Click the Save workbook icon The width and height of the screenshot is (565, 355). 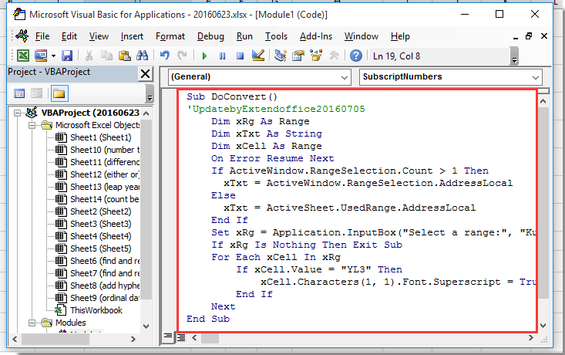[x=67, y=56]
